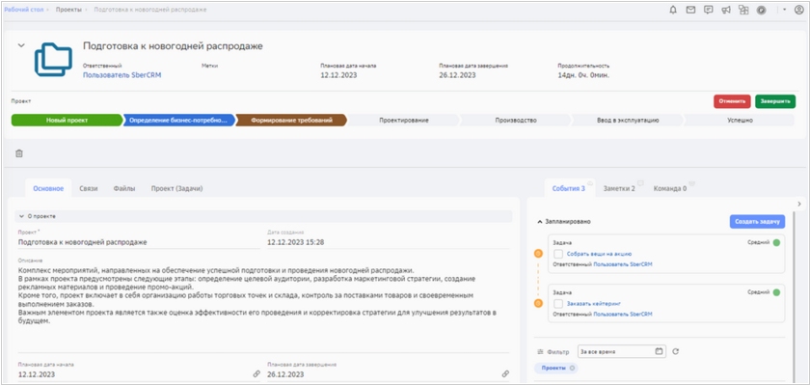The width and height of the screenshot is (810, 385).
Task: Go to Рабочий стол breadcrumb
Action: point(23,10)
